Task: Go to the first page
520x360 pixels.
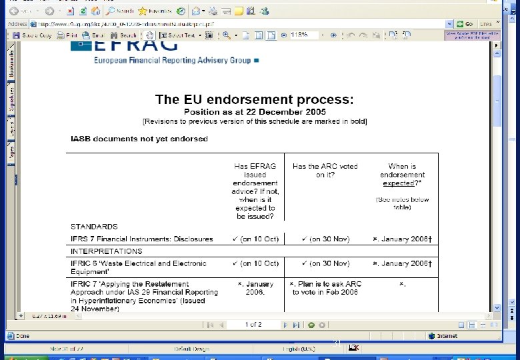Action: [x=210, y=325]
